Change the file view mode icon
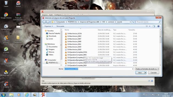 (x=147, y=26)
